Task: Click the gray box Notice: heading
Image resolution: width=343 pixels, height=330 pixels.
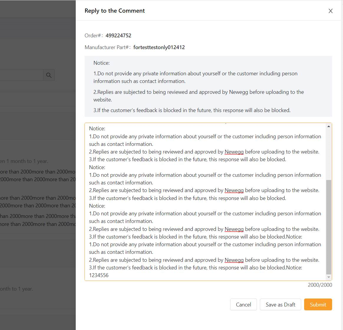Action: click(101, 63)
